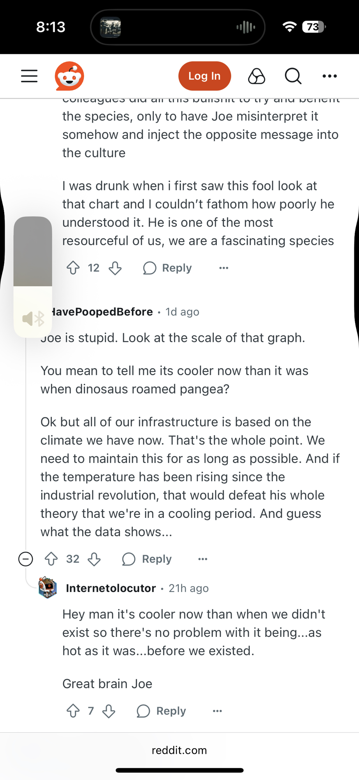This screenshot has height=780, width=359.
Task: Open the hamburger navigation menu
Action: tap(29, 76)
